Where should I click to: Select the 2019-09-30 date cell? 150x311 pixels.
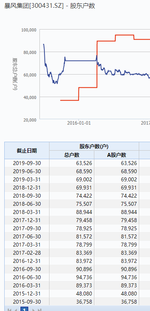click(27, 163)
